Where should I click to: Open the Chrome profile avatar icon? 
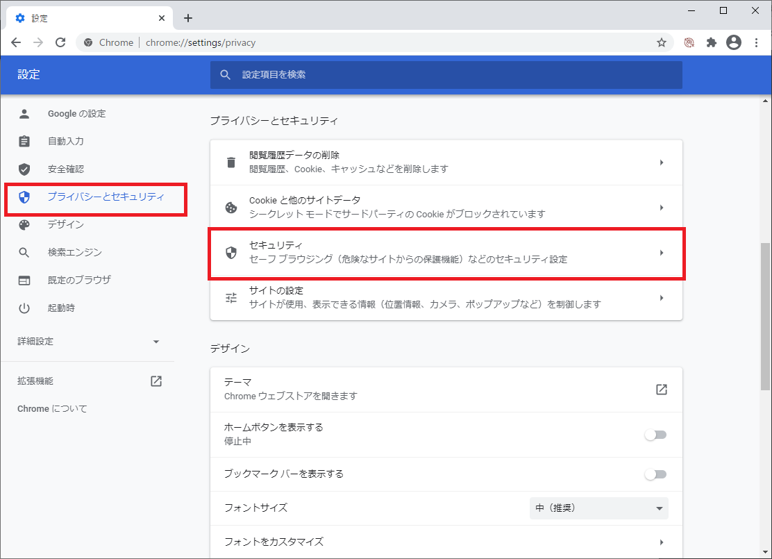pyautogui.click(x=734, y=42)
